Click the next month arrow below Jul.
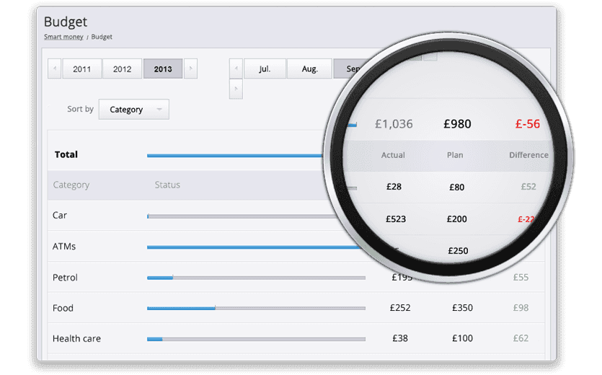Viewport: 602px width, 375px height. coord(236,89)
